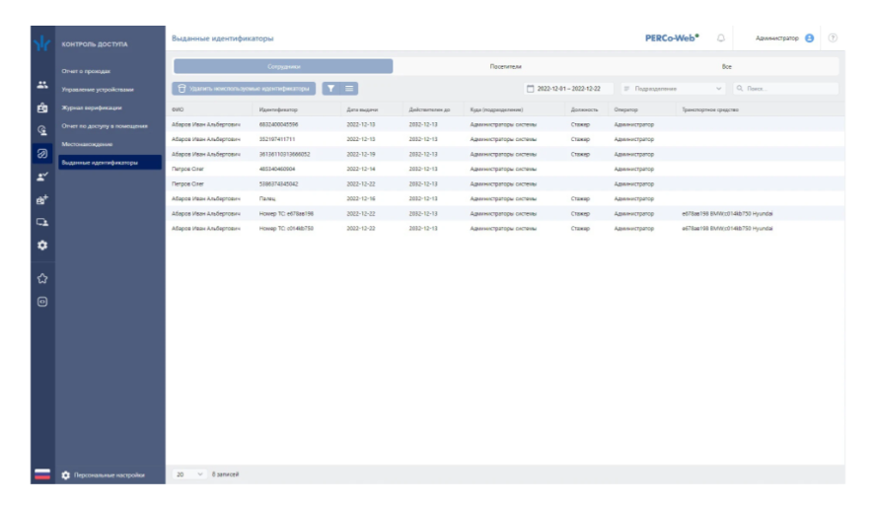Click the 8 записей record count text

pyautogui.click(x=225, y=474)
